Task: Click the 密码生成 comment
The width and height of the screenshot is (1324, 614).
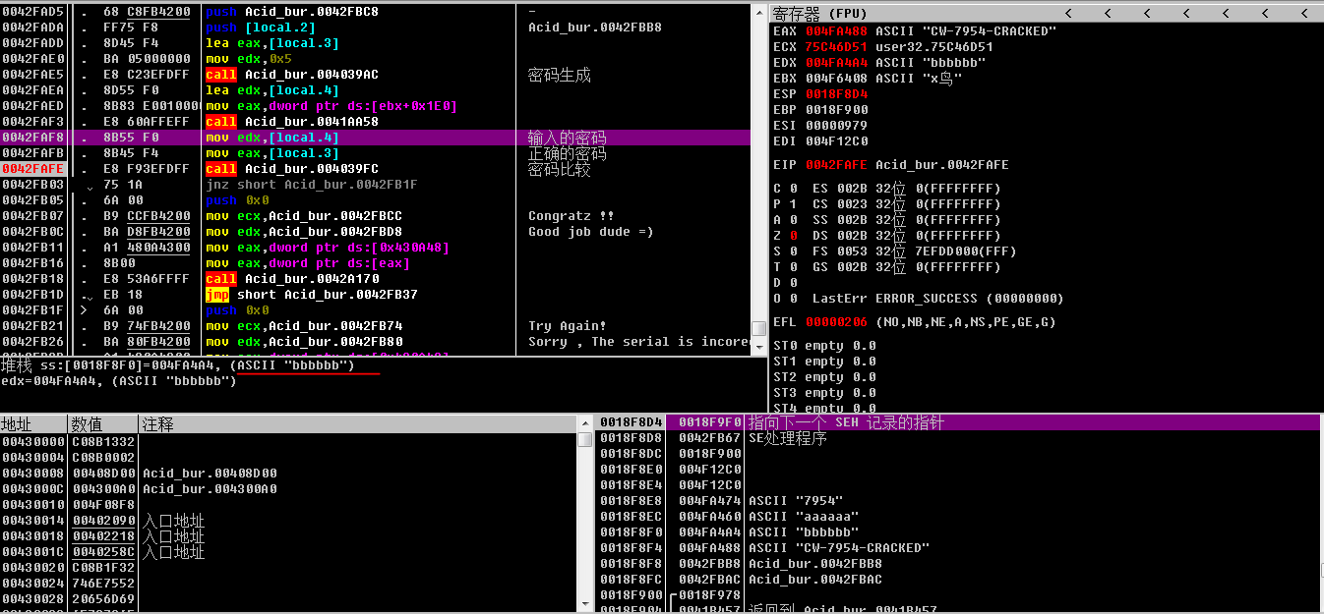Action: (559, 75)
